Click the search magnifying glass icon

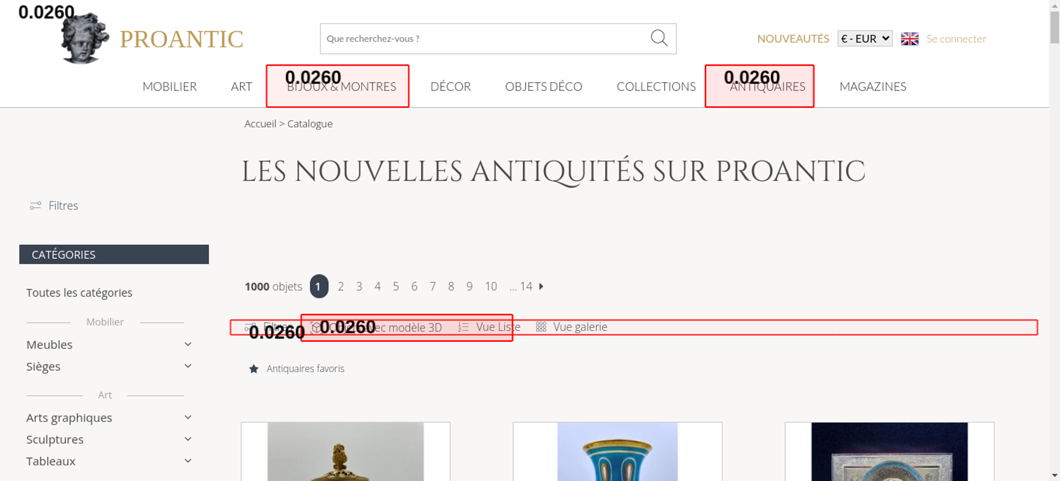(659, 38)
